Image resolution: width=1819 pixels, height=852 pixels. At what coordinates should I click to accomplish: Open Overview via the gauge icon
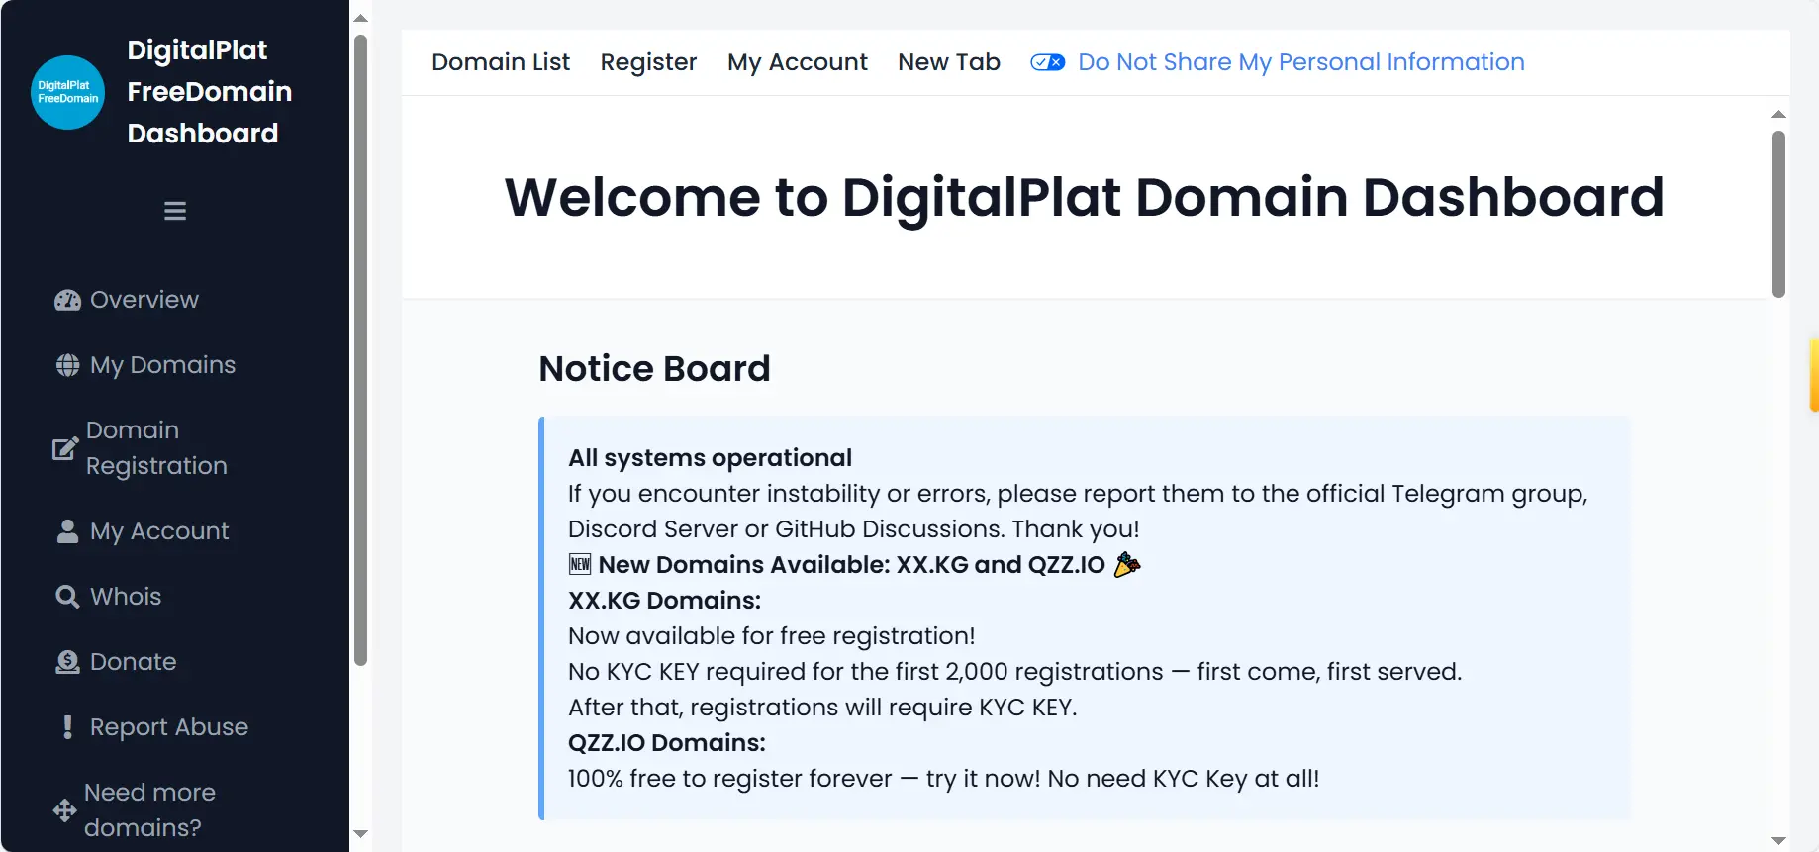[x=67, y=300]
